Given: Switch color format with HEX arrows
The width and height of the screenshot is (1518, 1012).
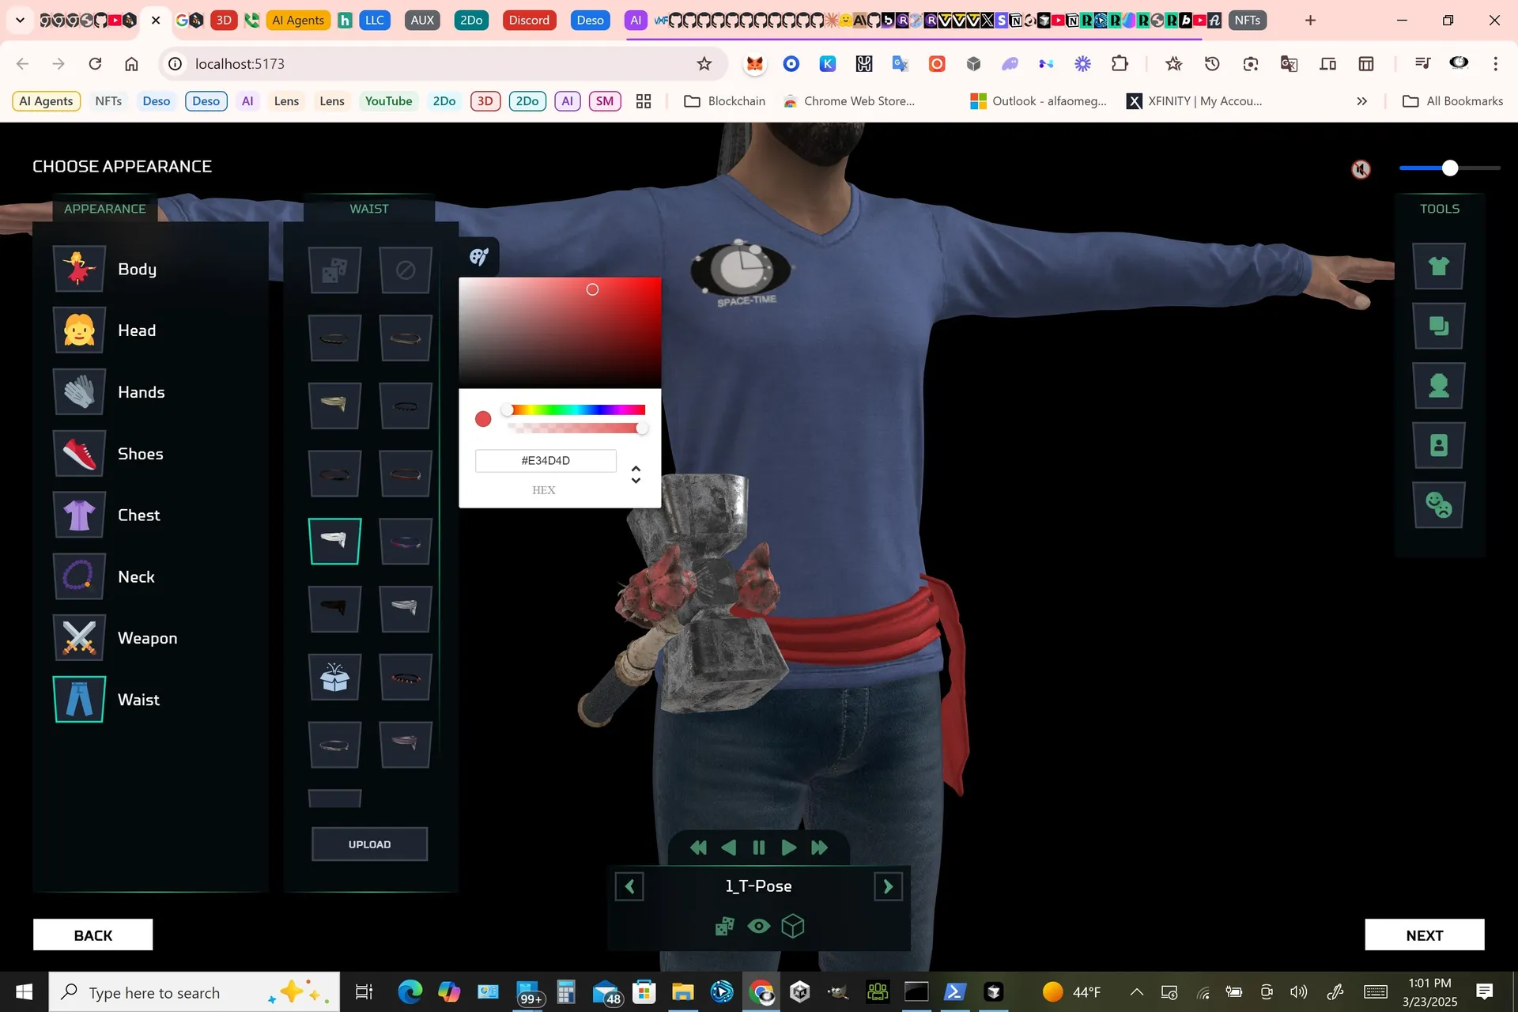Looking at the screenshot, I should click(x=636, y=474).
